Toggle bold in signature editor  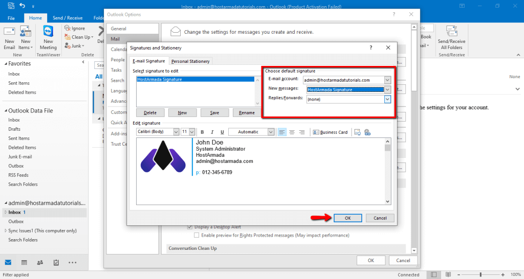point(202,132)
